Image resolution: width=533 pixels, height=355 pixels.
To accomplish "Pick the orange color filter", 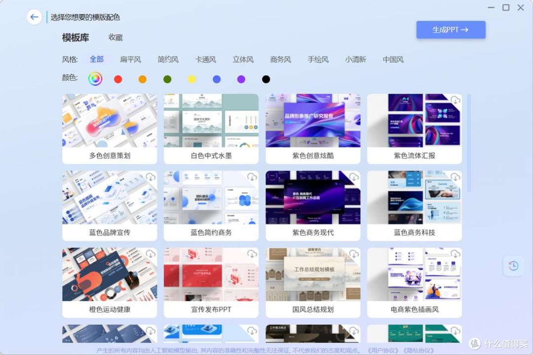I will coord(143,79).
